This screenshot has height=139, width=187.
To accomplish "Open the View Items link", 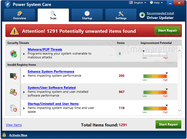I will tap(14, 125).
